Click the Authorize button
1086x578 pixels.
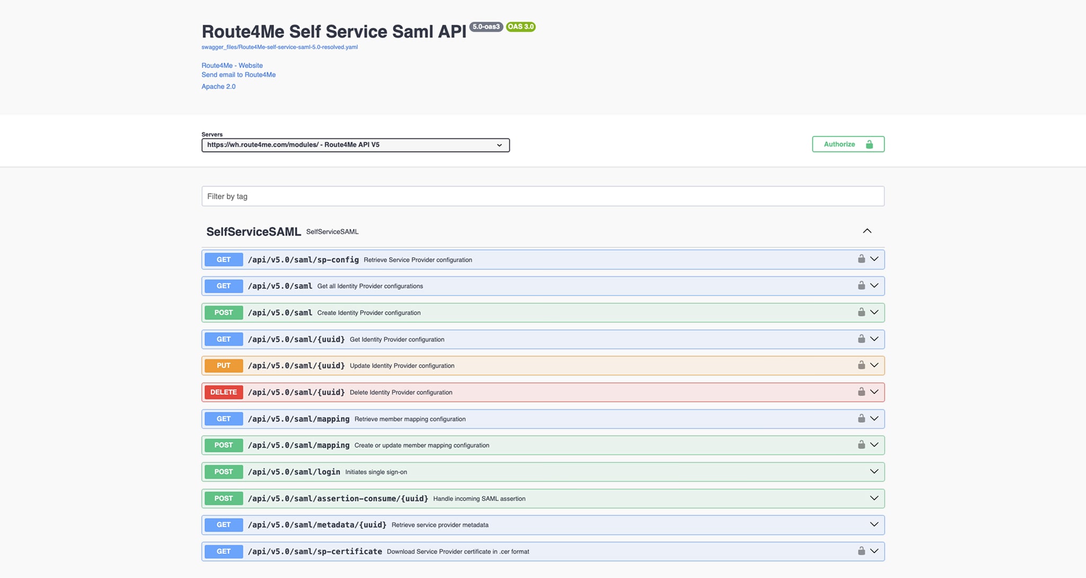[848, 144]
